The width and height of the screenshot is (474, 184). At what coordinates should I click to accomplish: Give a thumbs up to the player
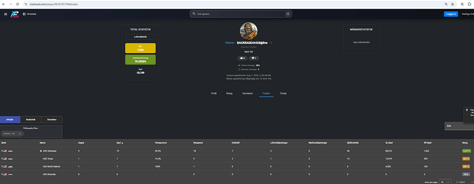pyautogui.click(x=242, y=58)
